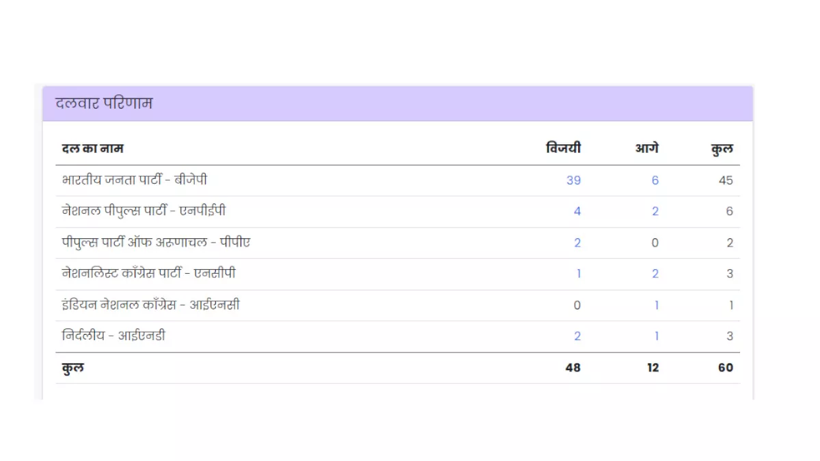The image size is (820, 461).
Task: Select 'पीपुल्स पार्टी ऑफ अरुणाचल - पीपीए' name
Action: [156, 243]
